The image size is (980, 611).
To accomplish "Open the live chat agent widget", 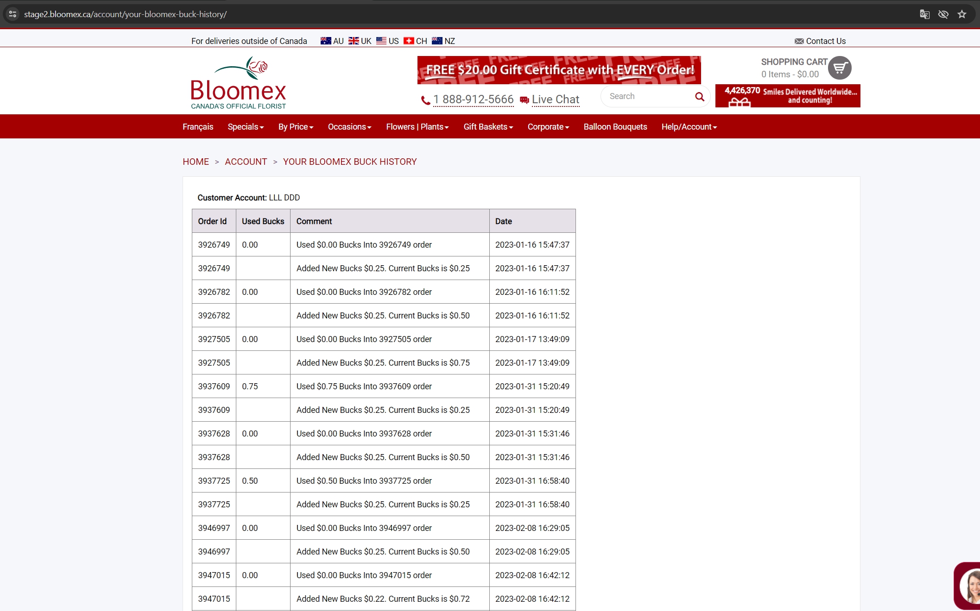I will point(967,586).
